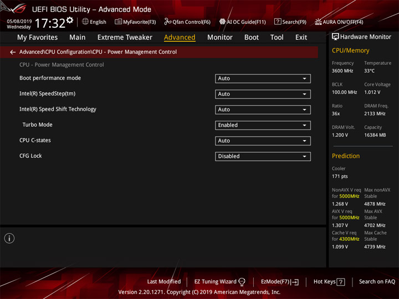Image resolution: width=399 pixels, height=299 pixels.
Task: Open Qfan Control(F6)
Action: 187,22
